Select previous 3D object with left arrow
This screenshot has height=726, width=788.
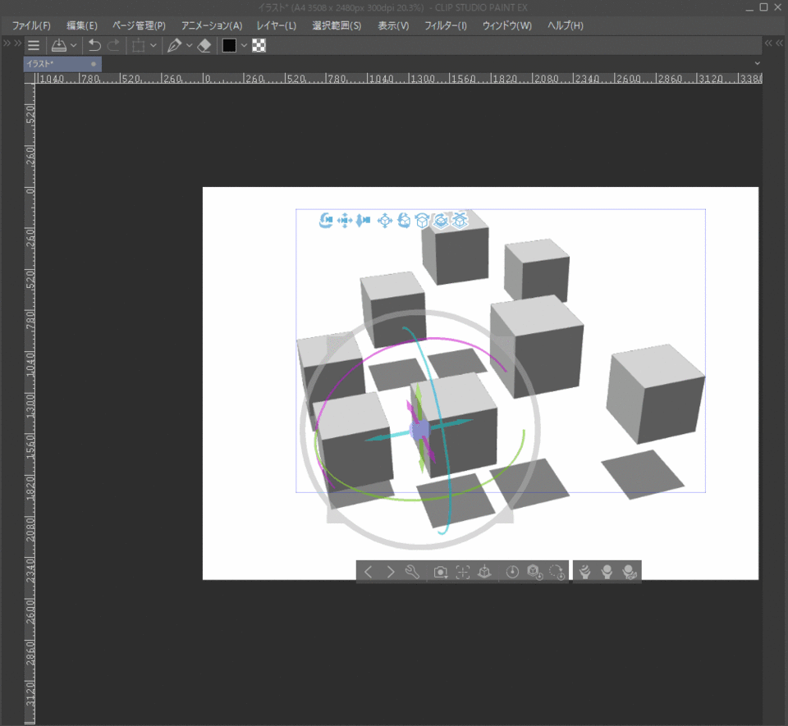368,572
